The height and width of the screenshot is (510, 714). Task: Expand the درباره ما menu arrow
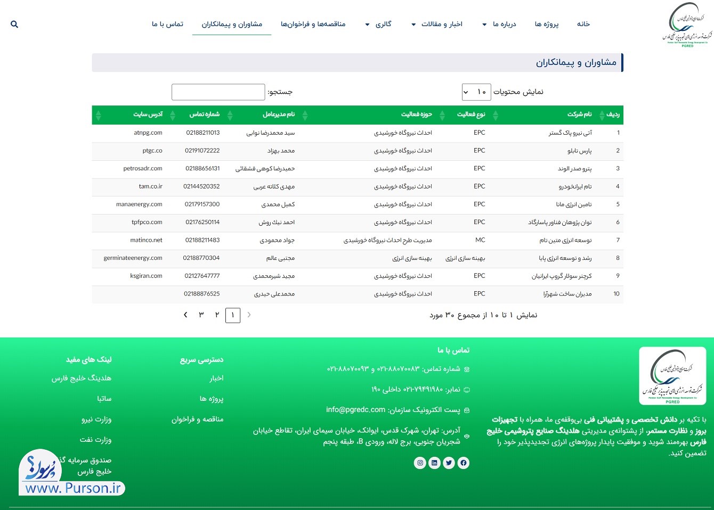(484, 24)
